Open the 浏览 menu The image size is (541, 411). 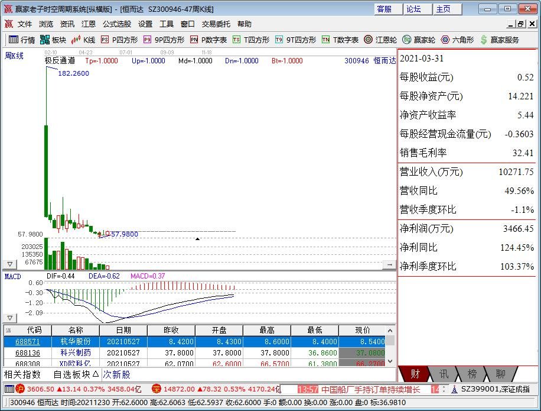(x=46, y=24)
